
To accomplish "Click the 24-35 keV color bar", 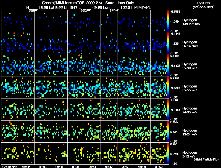I will pos(168,109).
